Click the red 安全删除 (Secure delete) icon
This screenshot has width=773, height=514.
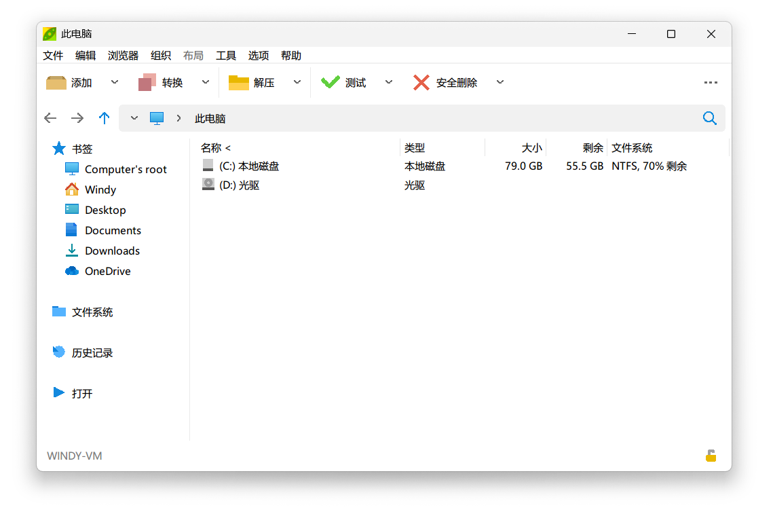421,82
